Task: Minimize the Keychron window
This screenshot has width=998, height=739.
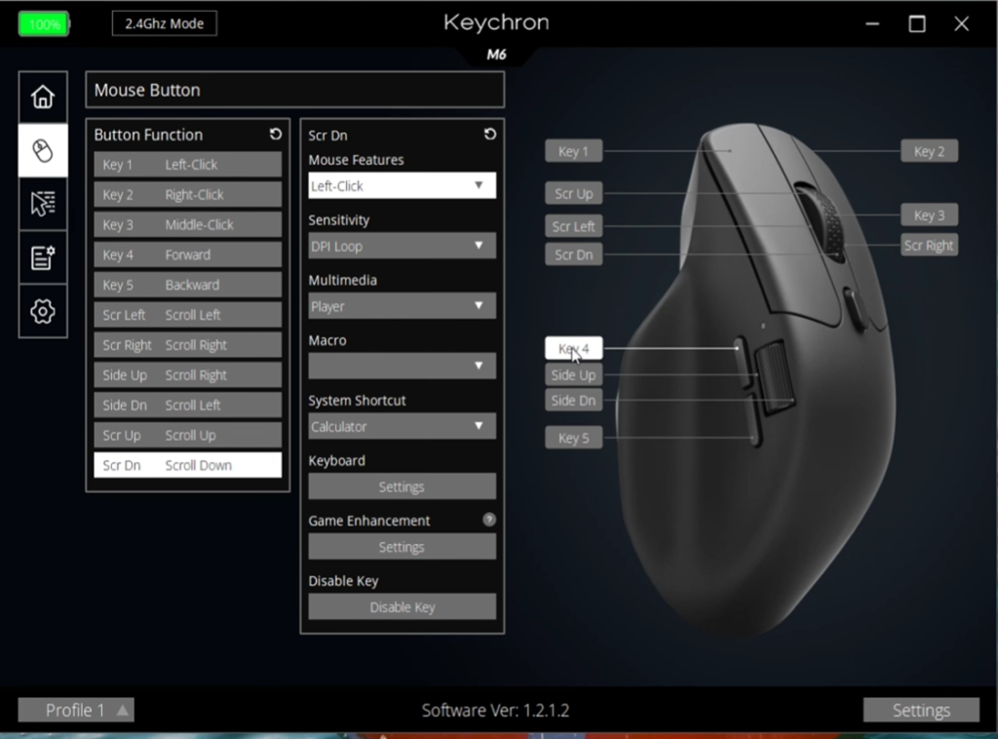Action: (872, 24)
